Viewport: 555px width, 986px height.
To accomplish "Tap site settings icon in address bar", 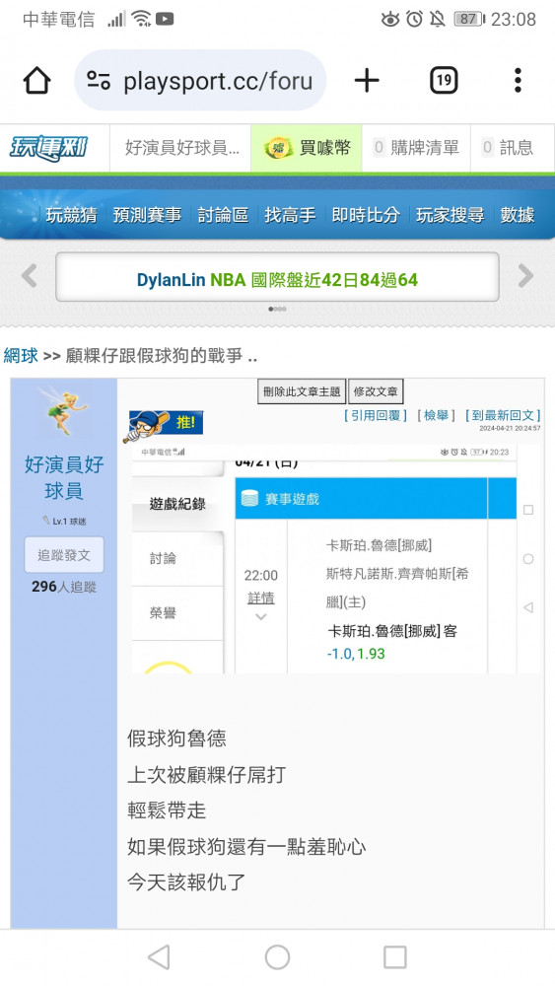I will 99,81.
